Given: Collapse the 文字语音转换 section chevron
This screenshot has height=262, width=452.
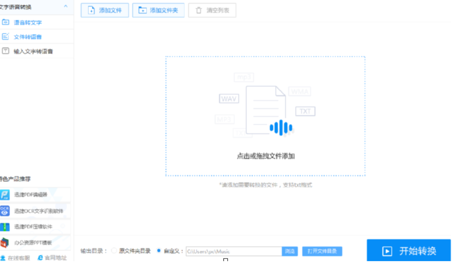Looking at the screenshot, I should coord(66,7).
